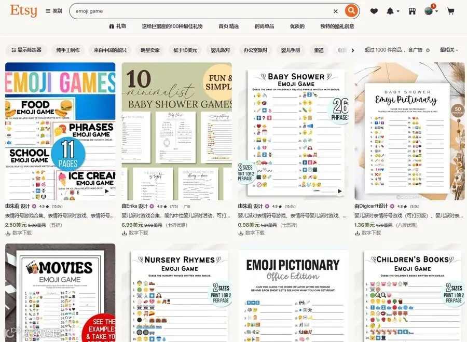Open title of the 0.98美元 listing

point(292,216)
